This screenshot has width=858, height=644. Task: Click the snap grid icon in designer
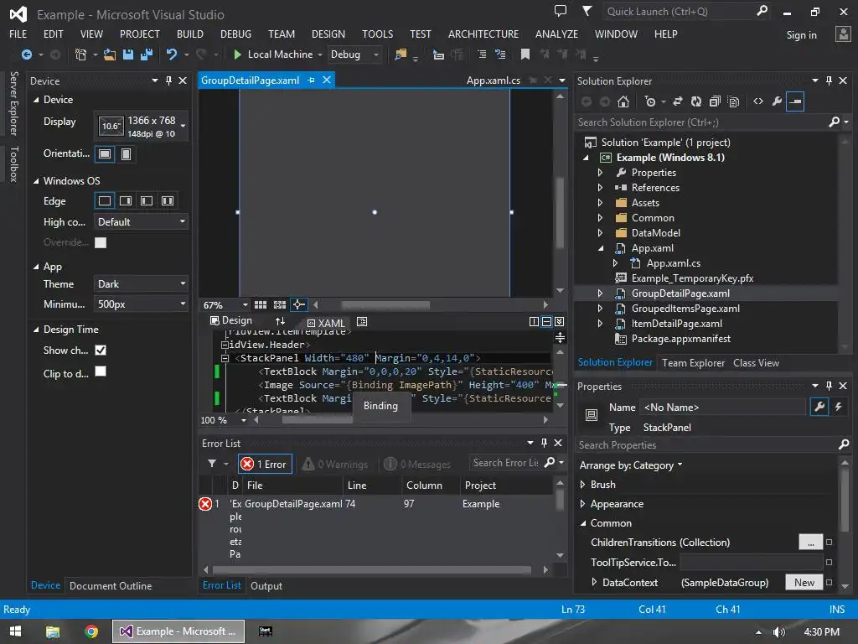[x=261, y=304]
